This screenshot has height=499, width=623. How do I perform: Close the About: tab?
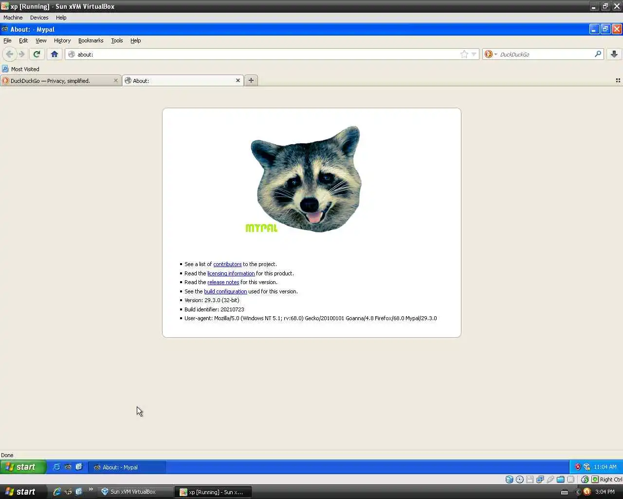click(x=238, y=80)
